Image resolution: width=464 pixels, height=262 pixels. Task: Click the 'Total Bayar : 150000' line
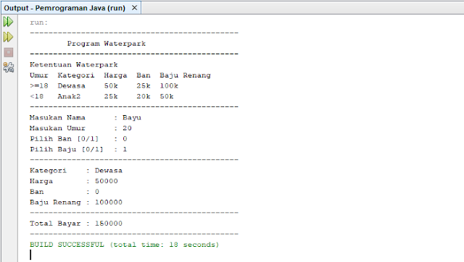click(x=76, y=224)
